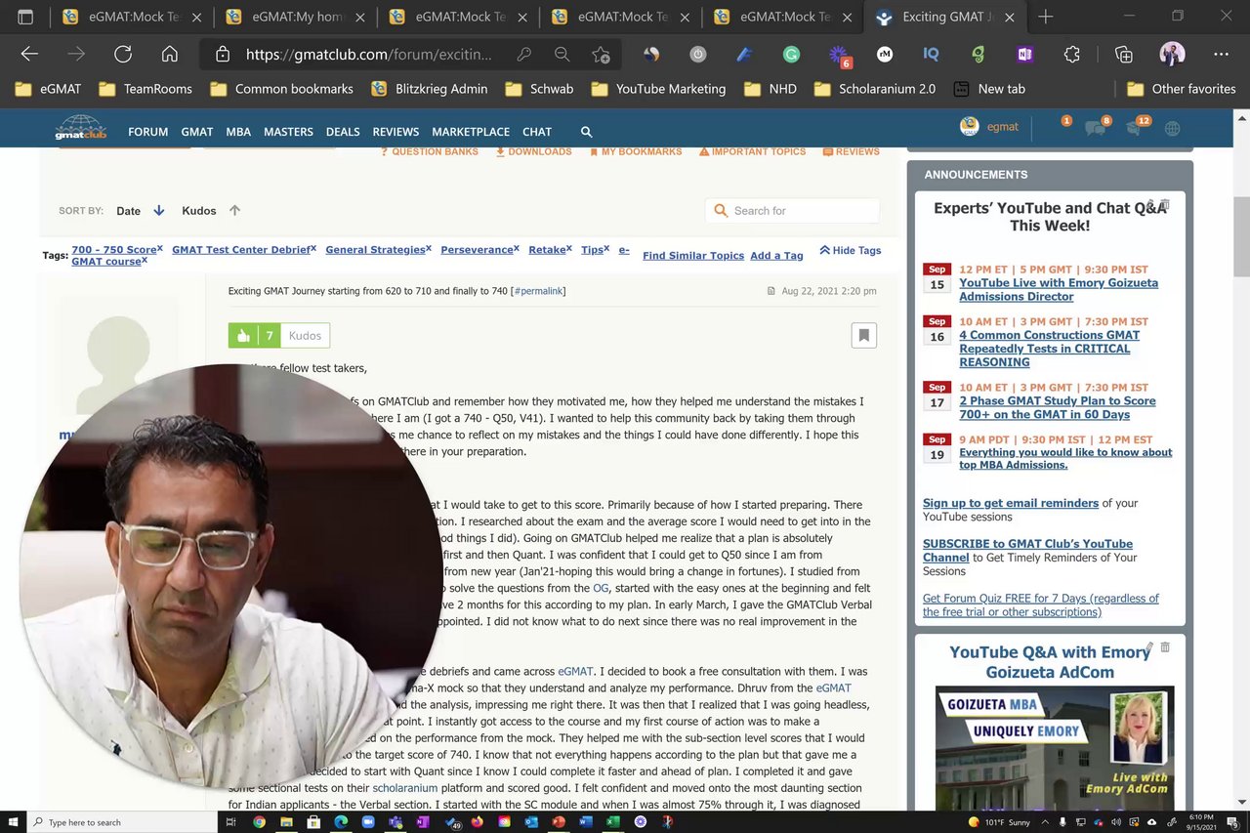Open the Windows Start menu
Screen dimensions: 1250x833
[x=12, y=822]
